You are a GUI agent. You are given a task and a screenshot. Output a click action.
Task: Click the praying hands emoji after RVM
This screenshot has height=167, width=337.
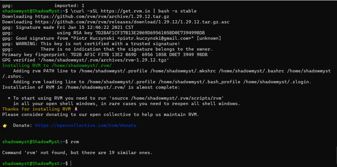tap(76, 109)
